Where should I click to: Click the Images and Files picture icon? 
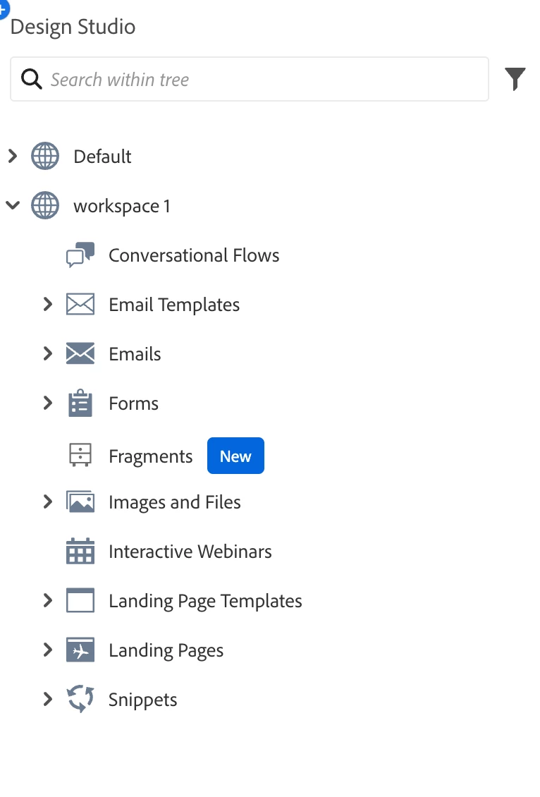pos(80,501)
